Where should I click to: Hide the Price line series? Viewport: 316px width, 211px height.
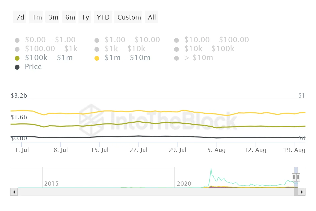(x=33, y=67)
